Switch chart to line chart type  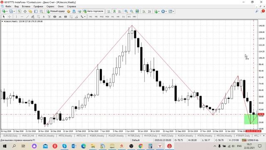tap(120, 11)
